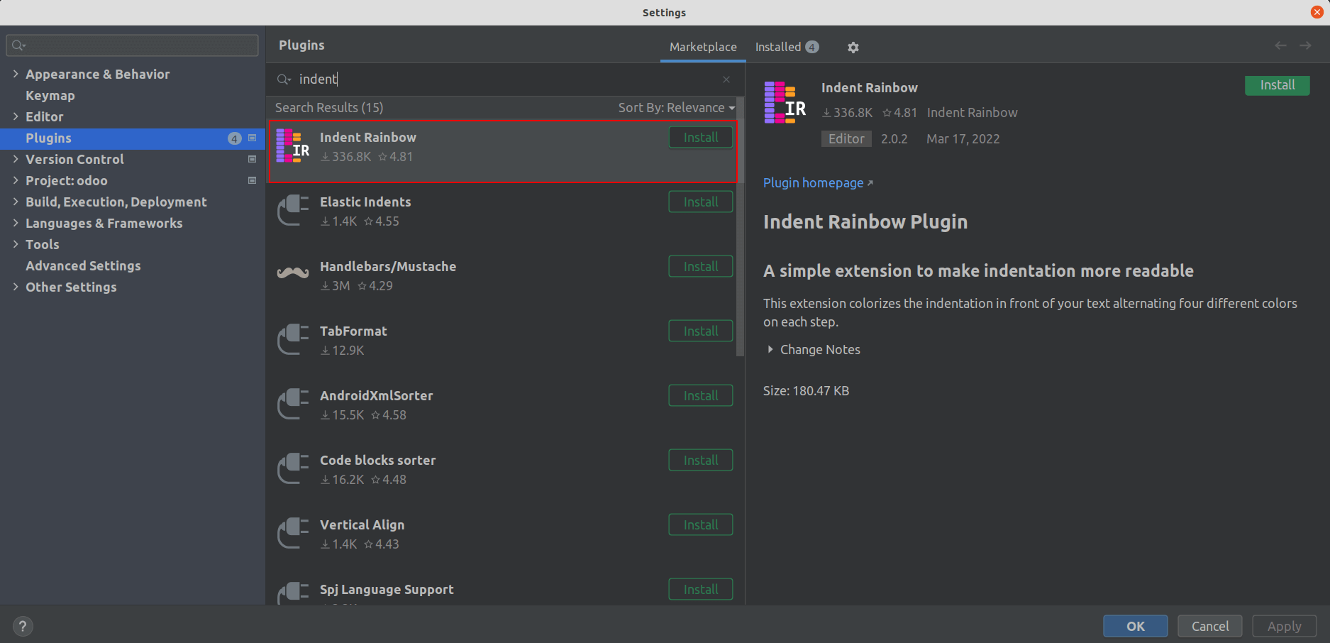
Task: Open the plugins gear settings menu
Action: point(853,47)
